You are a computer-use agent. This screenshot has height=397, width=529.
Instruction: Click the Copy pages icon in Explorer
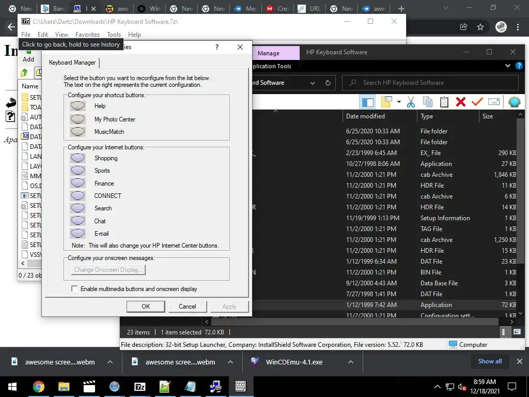click(x=427, y=102)
